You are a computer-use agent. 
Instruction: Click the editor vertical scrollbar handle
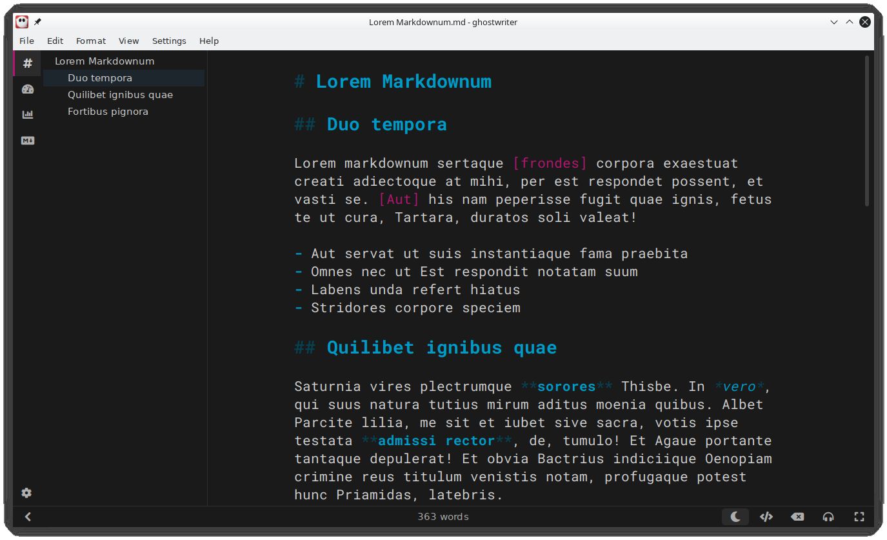click(x=867, y=132)
